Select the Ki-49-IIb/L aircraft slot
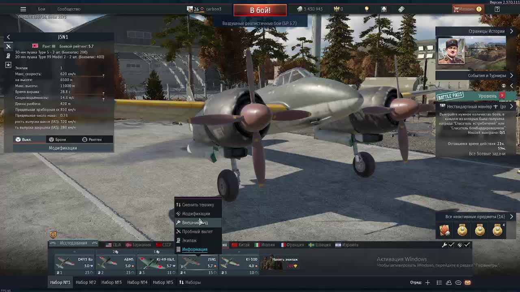The width and height of the screenshot is (520, 292). 156,263
